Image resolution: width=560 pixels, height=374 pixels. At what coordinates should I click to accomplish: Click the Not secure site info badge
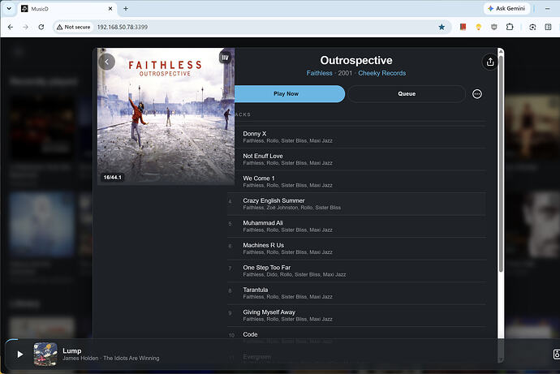pos(74,27)
